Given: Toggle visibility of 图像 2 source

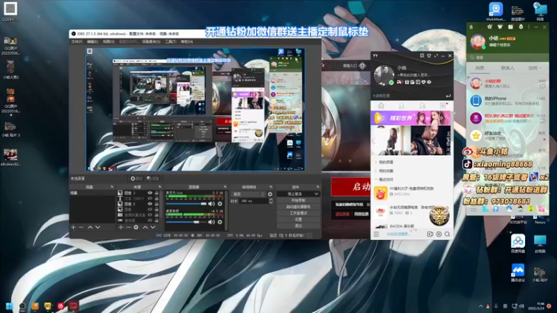Looking at the screenshot, I should tap(150, 204).
